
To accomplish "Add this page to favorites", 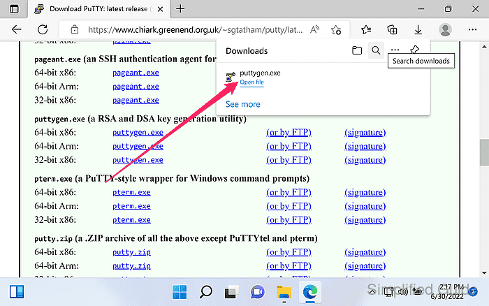I will [336, 29].
